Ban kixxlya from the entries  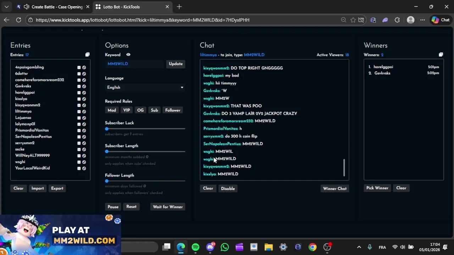point(84,99)
